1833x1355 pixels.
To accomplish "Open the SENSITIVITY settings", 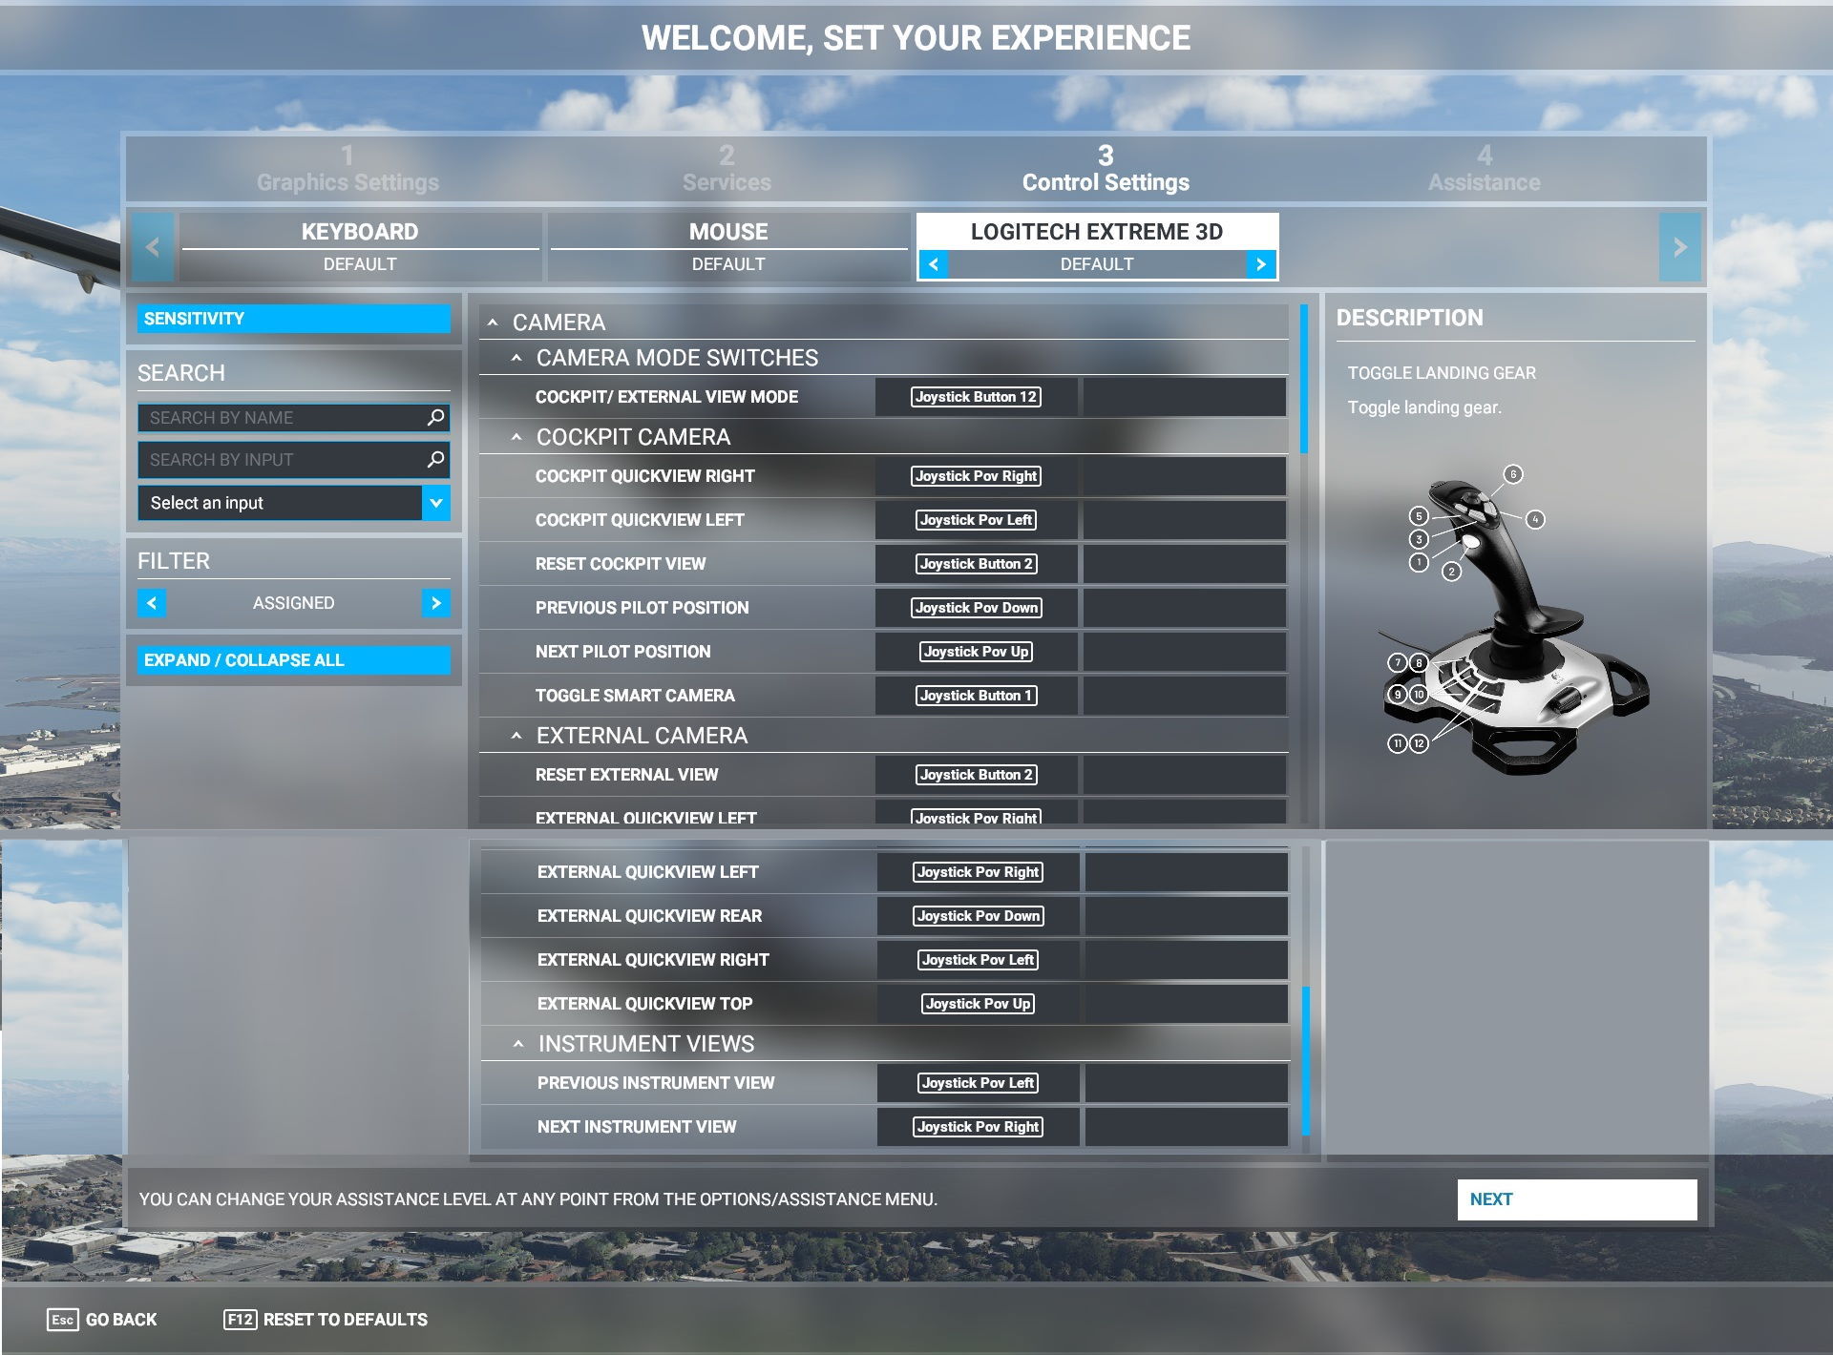I will click(293, 319).
